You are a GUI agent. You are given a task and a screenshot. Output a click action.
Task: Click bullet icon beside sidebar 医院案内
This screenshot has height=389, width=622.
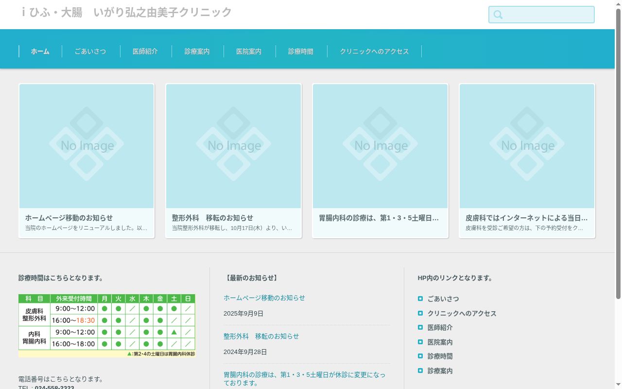(420, 342)
